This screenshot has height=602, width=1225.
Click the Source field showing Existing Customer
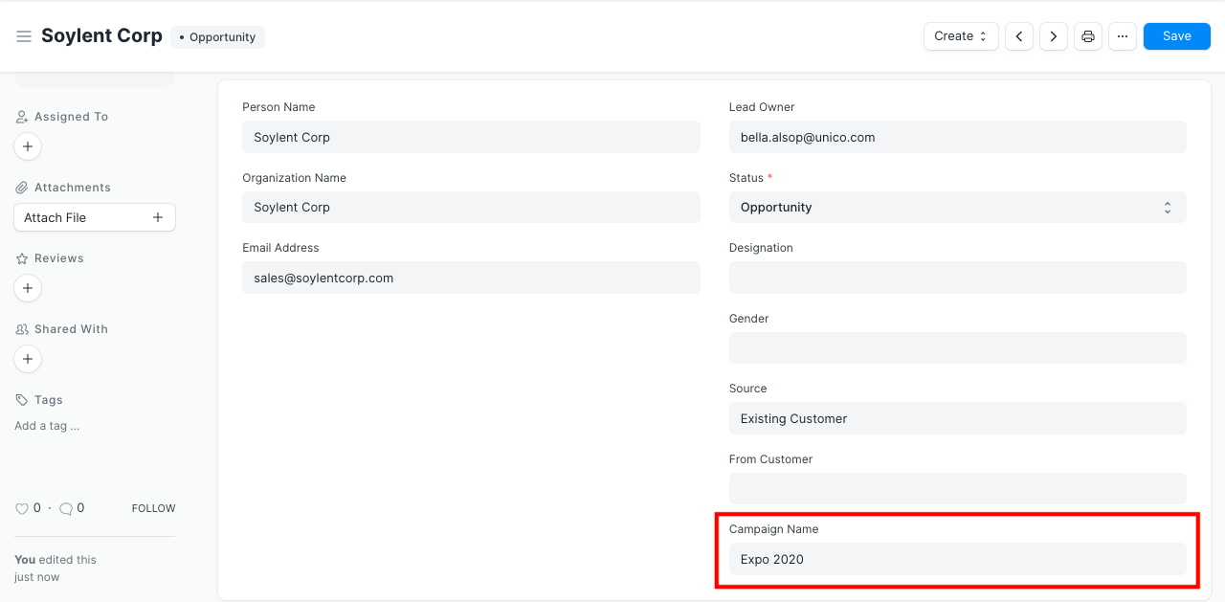957,418
